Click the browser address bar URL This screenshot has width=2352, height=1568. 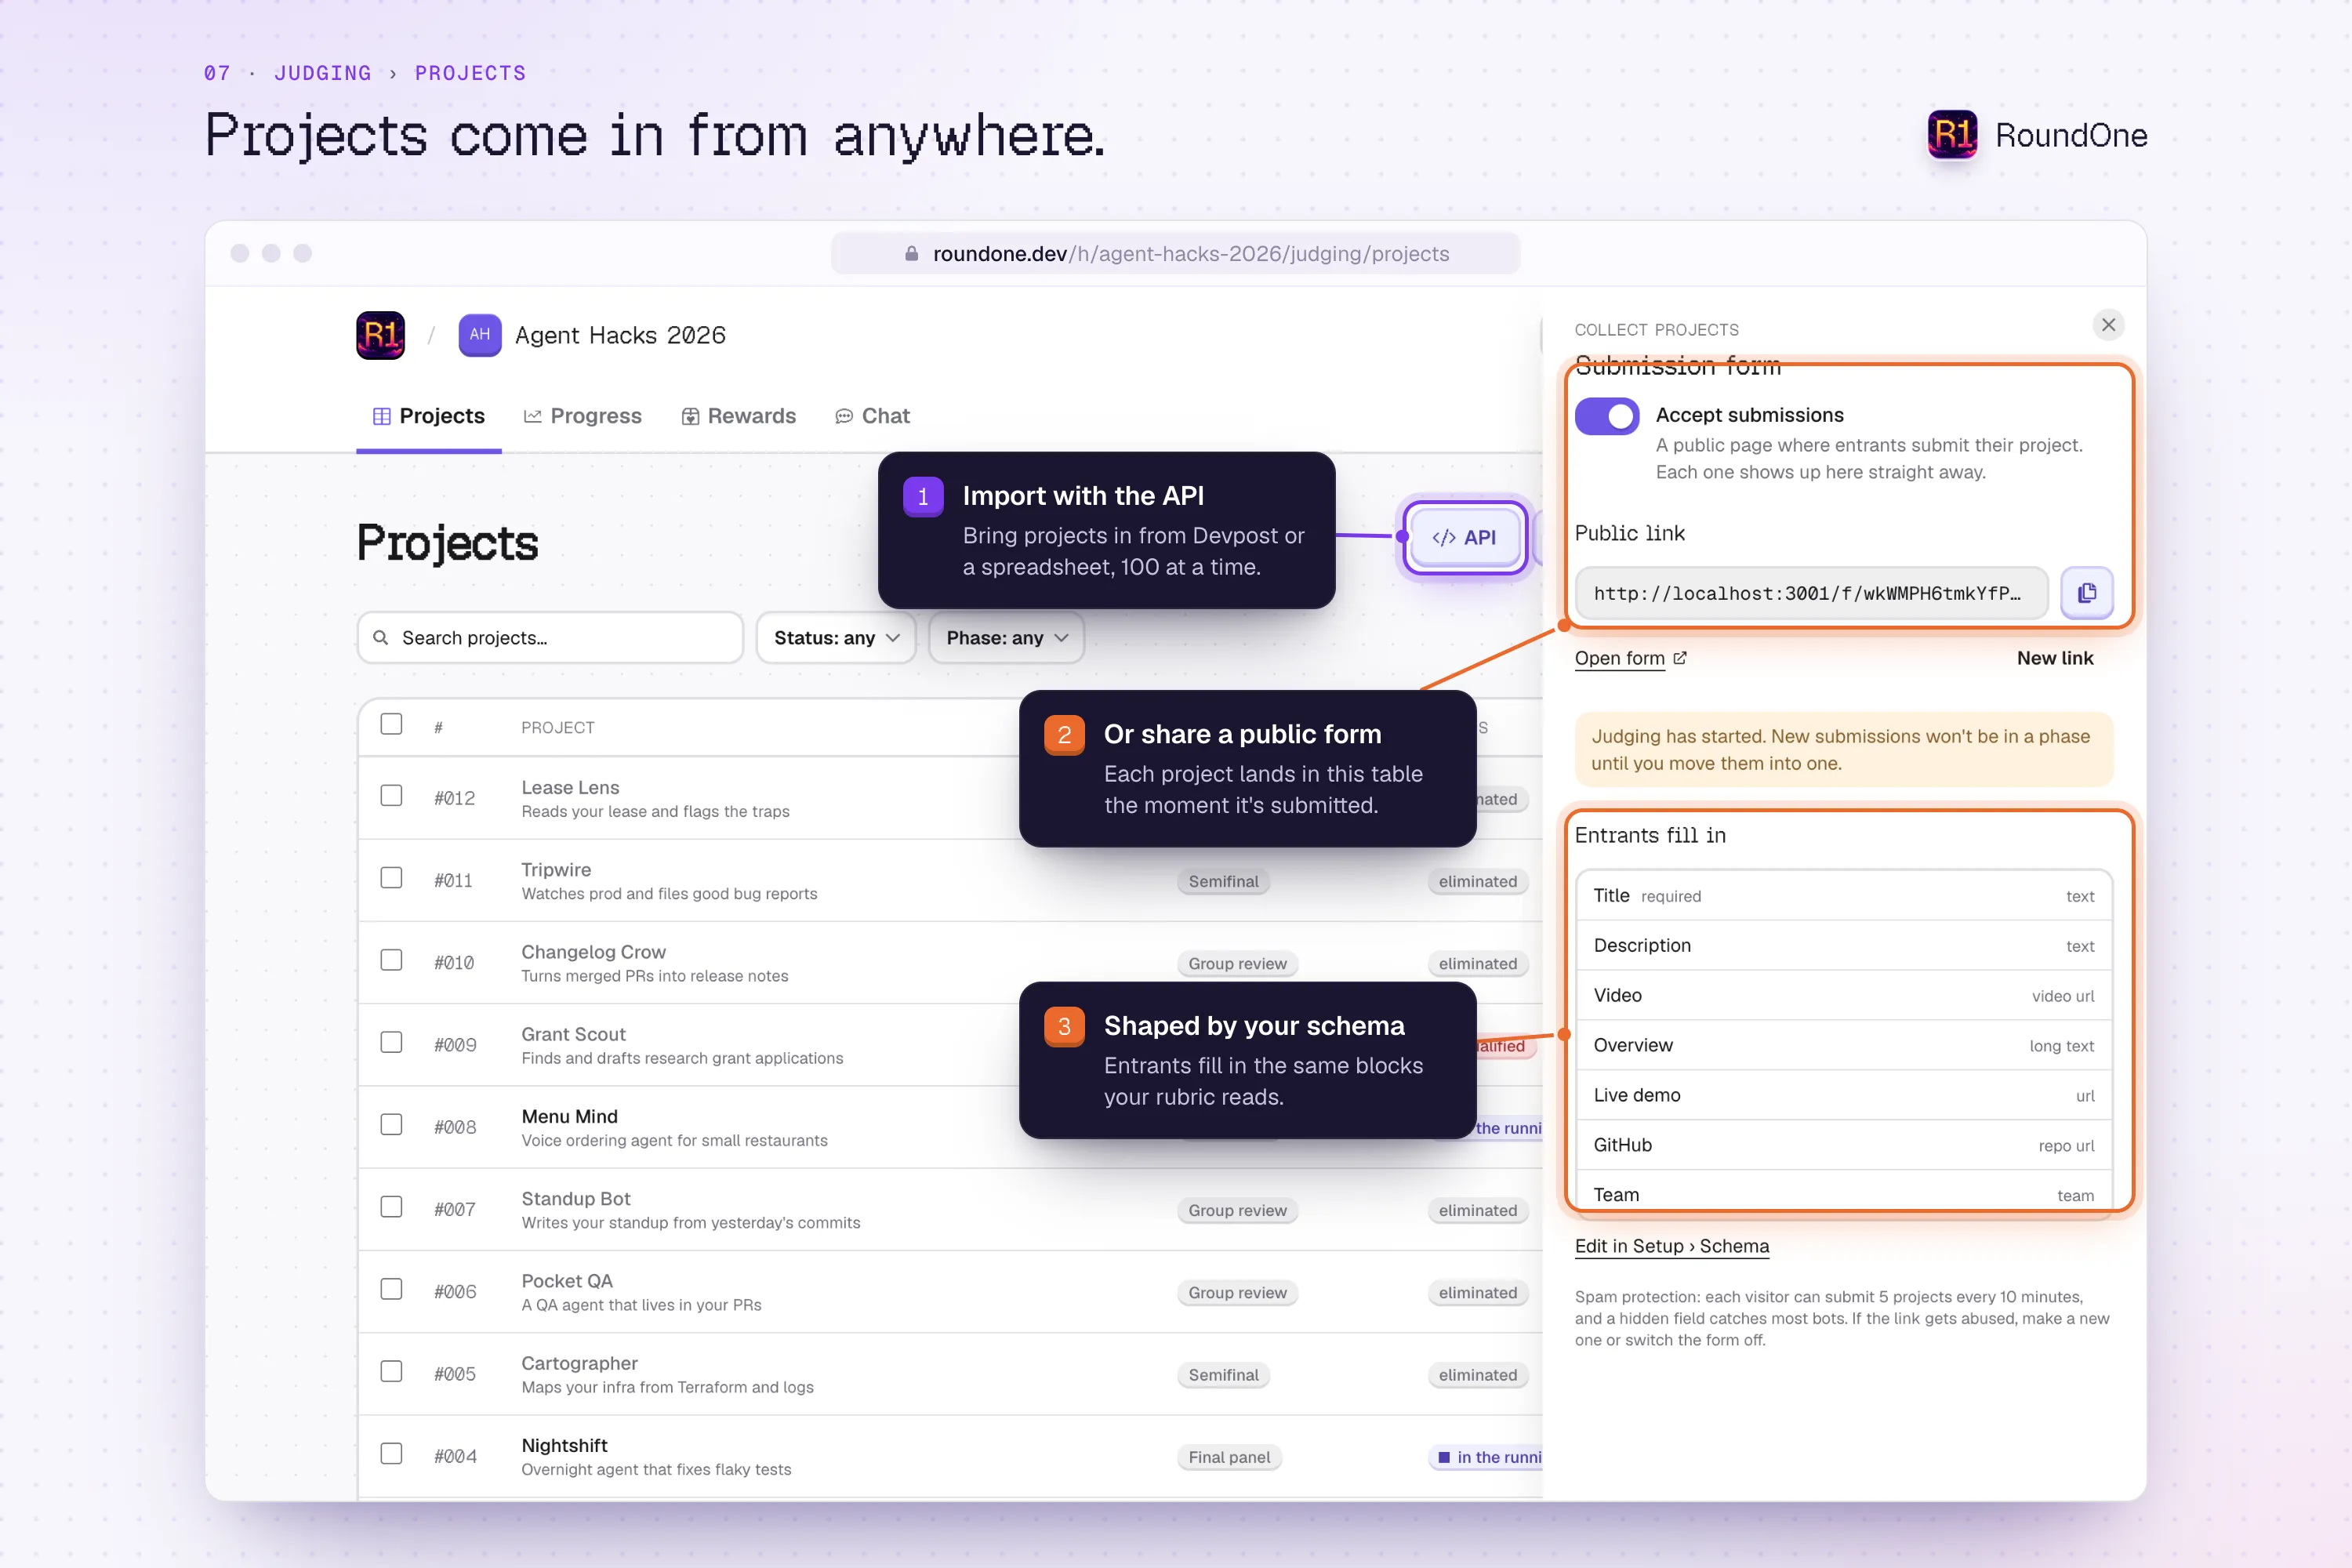coord(1176,254)
